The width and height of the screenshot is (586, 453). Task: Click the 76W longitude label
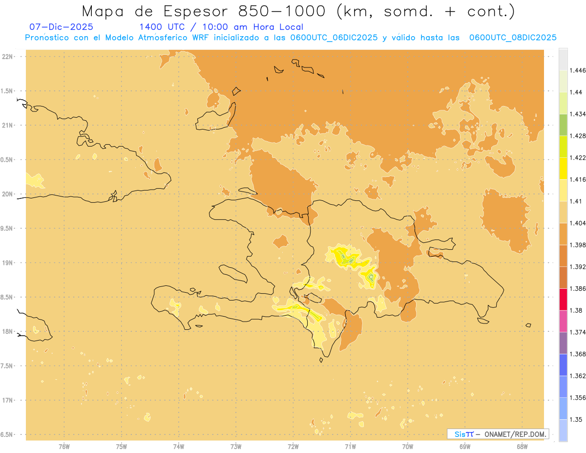(64, 446)
